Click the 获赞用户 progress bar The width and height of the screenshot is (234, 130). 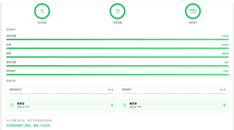(117, 74)
